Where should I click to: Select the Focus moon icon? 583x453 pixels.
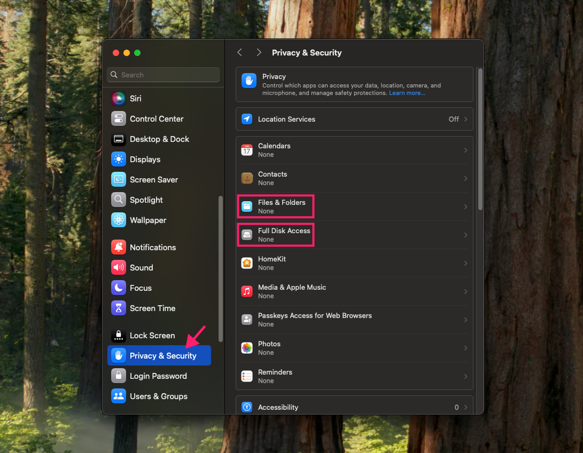coord(118,288)
